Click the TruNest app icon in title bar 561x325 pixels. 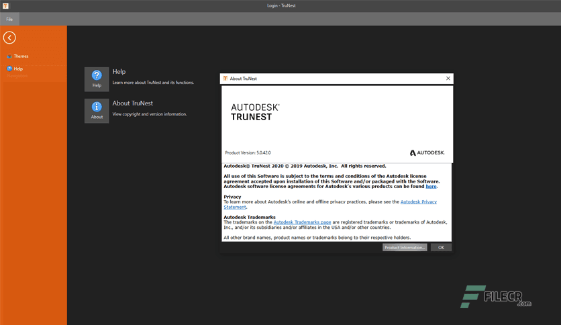click(x=6, y=6)
